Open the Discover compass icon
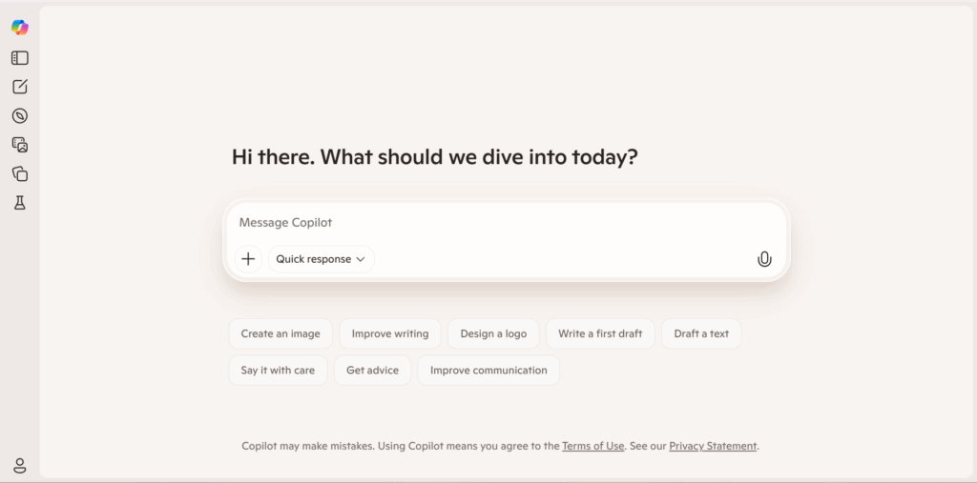Image resolution: width=977 pixels, height=483 pixels. [19, 116]
